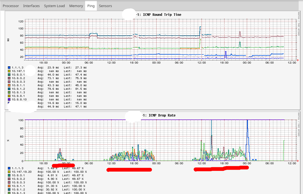Click the 100% drop spike in the blue line
The height and width of the screenshot is (194, 303).
[x=247, y=121]
